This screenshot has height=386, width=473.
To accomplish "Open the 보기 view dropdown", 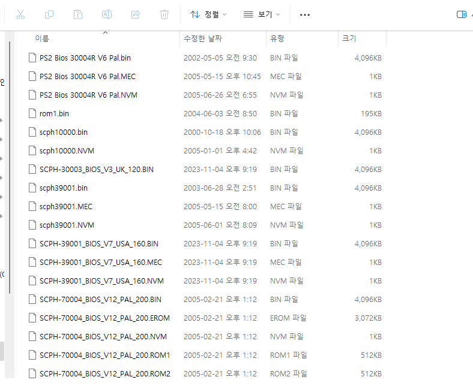I will pyautogui.click(x=262, y=14).
